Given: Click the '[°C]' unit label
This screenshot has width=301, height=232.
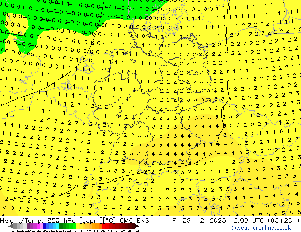Looking at the screenshot, I should (x=109, y=221).
